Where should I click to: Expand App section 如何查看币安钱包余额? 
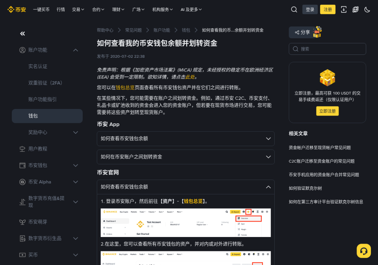pos(186,139)
